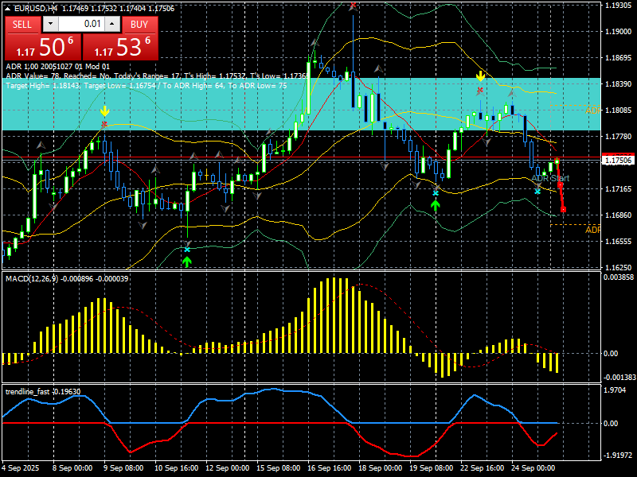Click the 1.18390 price axis label

tap(619, 84)
